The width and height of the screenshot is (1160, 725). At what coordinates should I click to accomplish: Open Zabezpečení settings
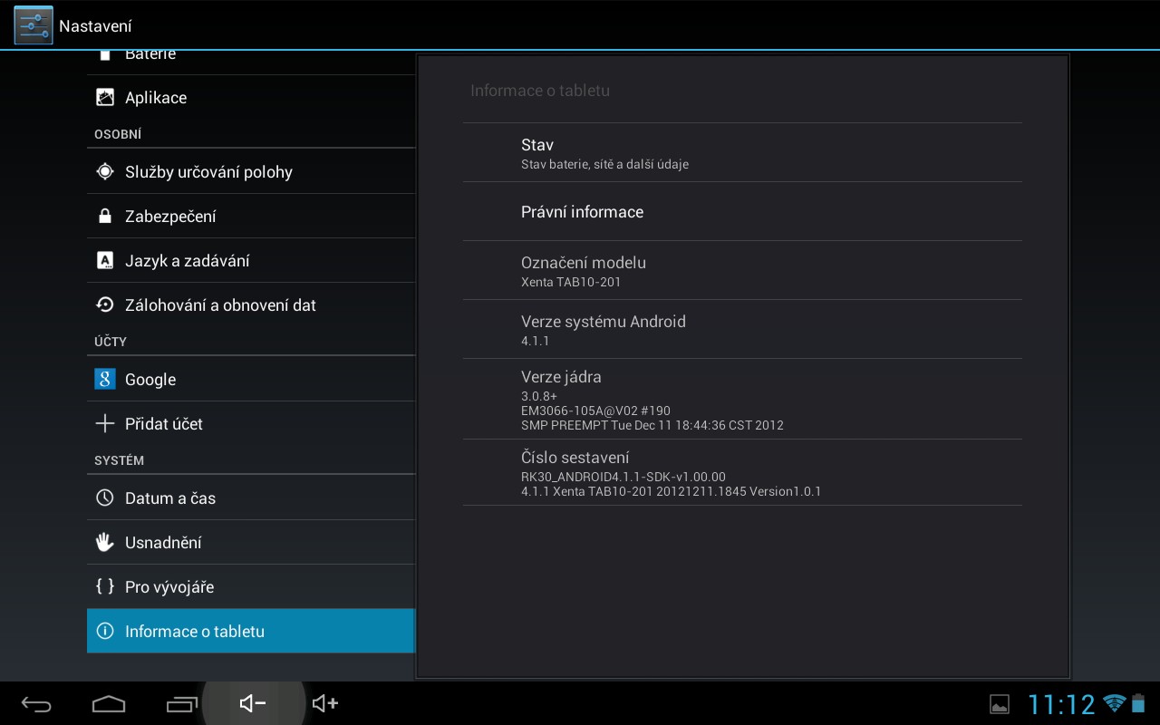251,216
